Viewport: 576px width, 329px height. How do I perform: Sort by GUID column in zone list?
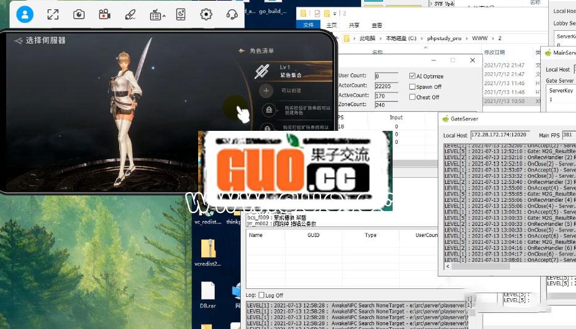pos(314,235)
